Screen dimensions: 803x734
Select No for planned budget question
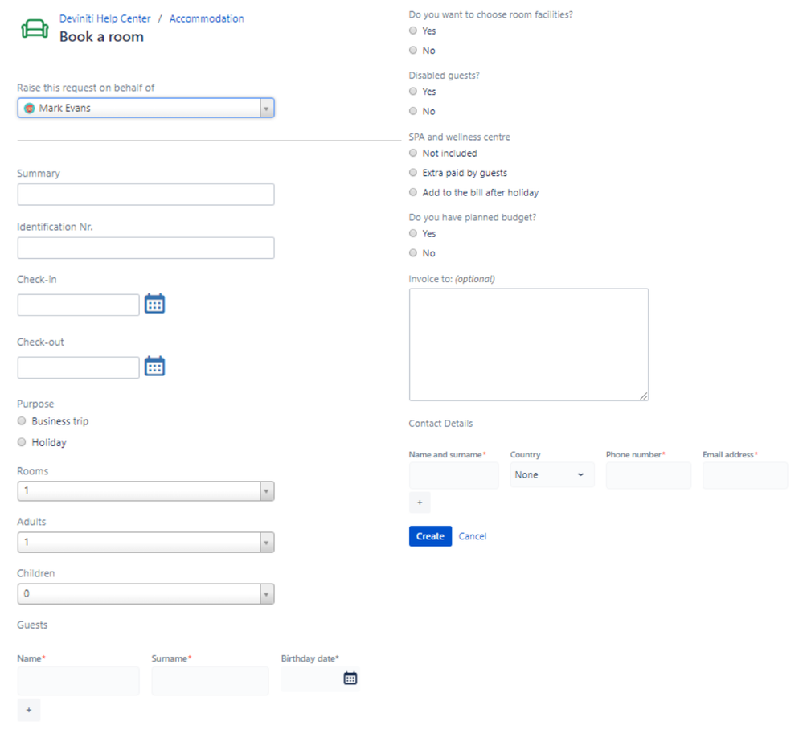click(412, 252)
